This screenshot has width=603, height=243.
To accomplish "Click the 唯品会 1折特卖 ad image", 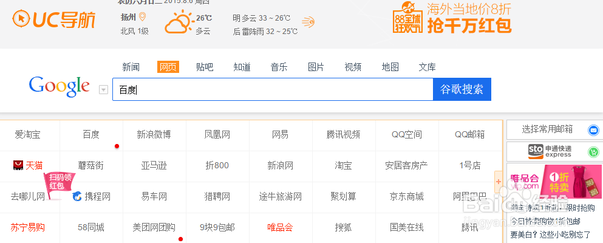I will pyautogui.click(x=555, y=182).
